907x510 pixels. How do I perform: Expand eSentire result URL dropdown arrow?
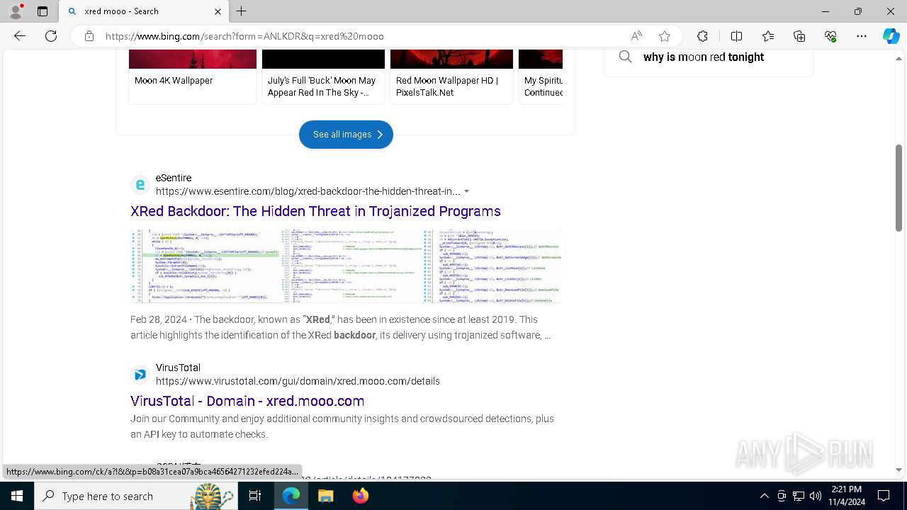coord(466,192)
